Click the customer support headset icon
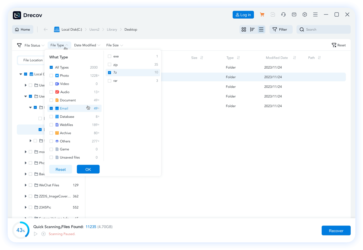The image size is (363, 250). pyautogui.click(x=283, y=15)
